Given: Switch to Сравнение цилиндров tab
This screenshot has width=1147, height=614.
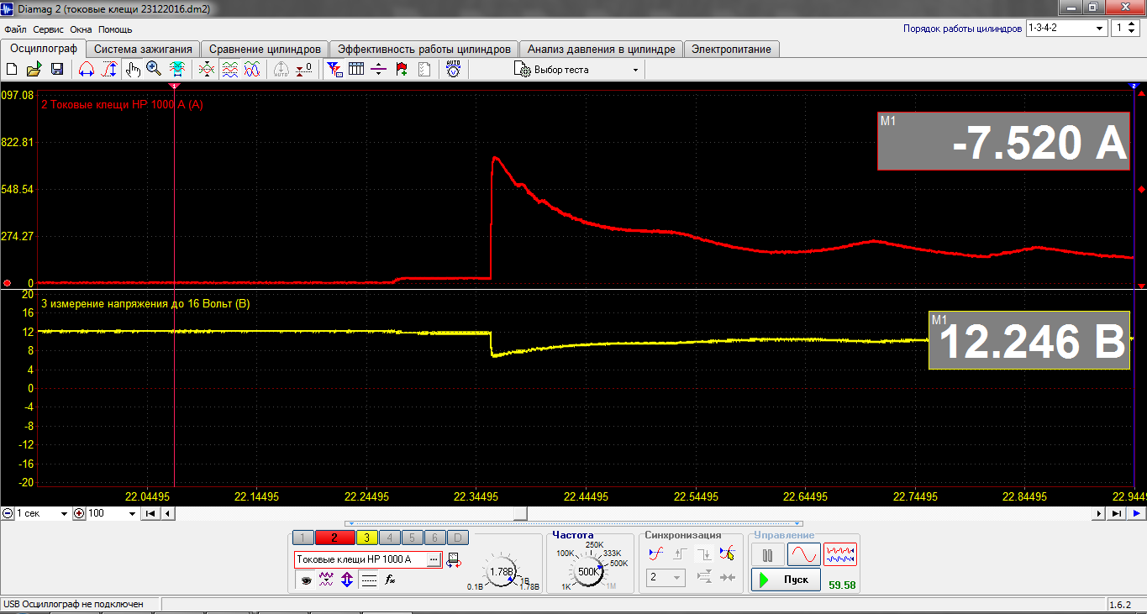Looking at the screenshot, I should pos(265,50).
